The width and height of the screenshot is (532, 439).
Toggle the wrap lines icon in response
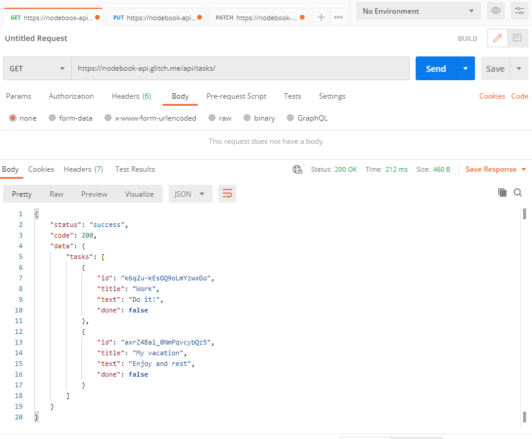pyautogui.click(x=227, y=194)
